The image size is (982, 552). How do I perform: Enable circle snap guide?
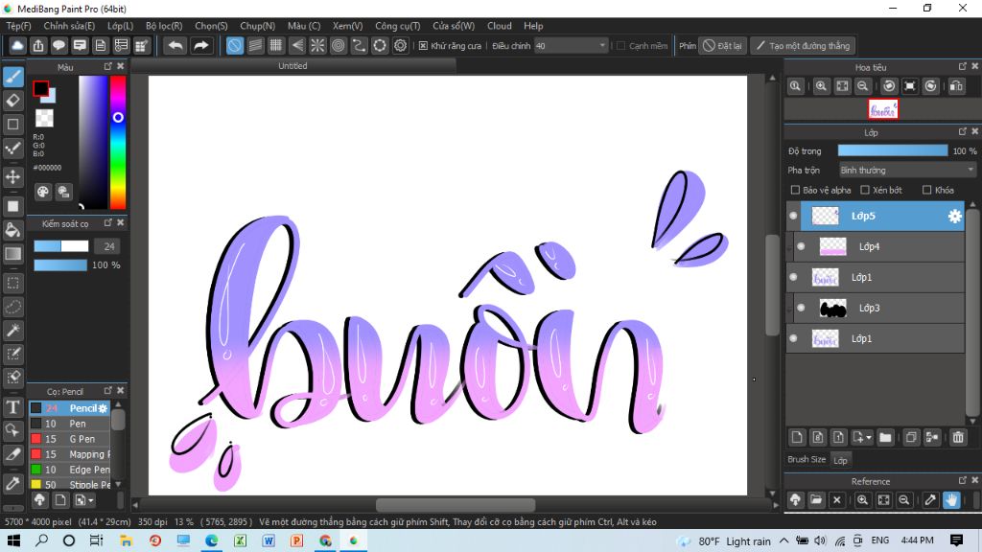point(339,46)
